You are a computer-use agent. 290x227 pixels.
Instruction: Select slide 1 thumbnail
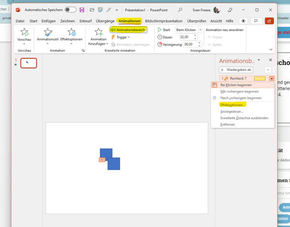coord(29,63)
